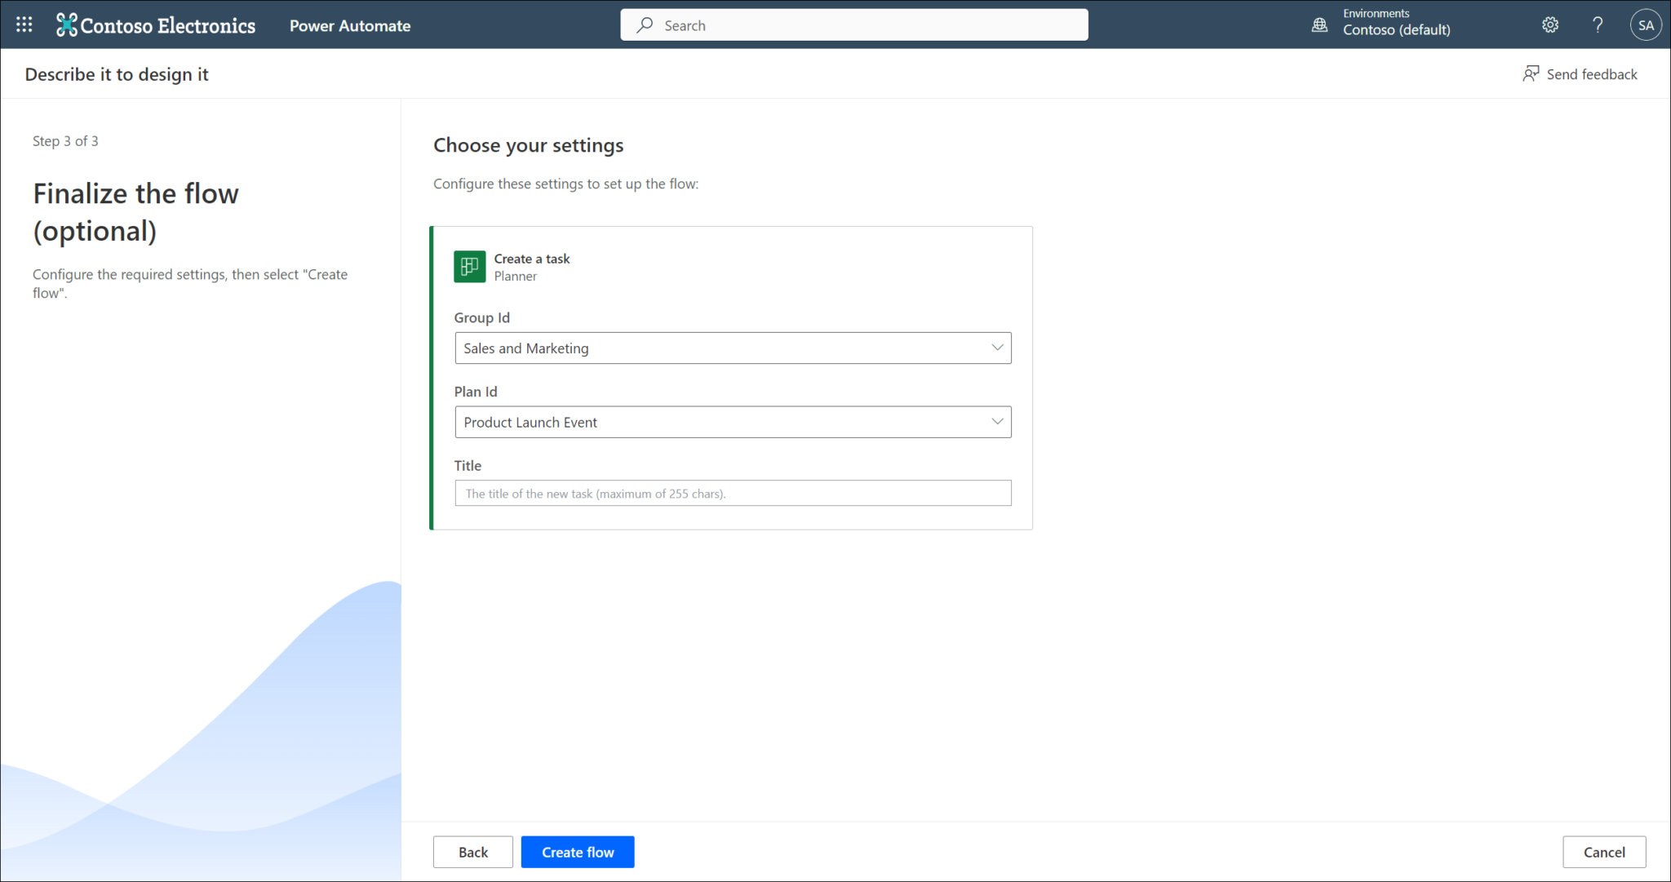
Task: Expand the Plan Id chevron arrow
Action: click(997, 422)
